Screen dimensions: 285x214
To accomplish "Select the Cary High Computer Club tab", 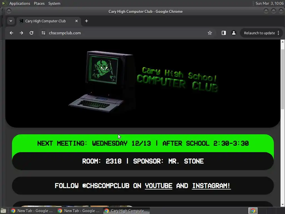I will coord(49,21).
